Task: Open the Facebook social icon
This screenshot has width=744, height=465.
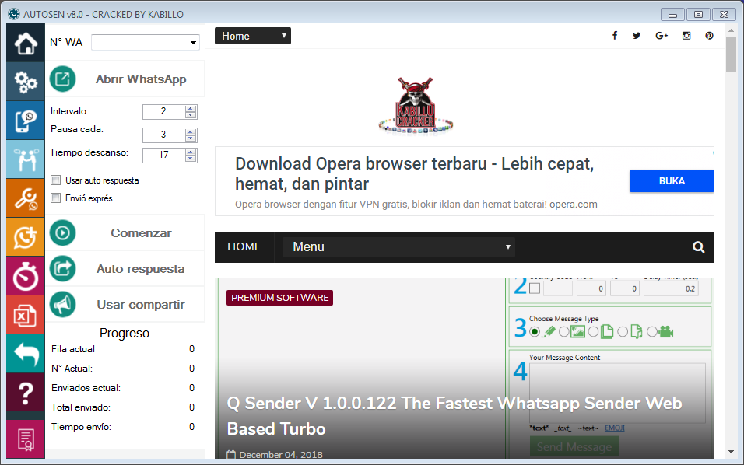Action: coord(615,36)
